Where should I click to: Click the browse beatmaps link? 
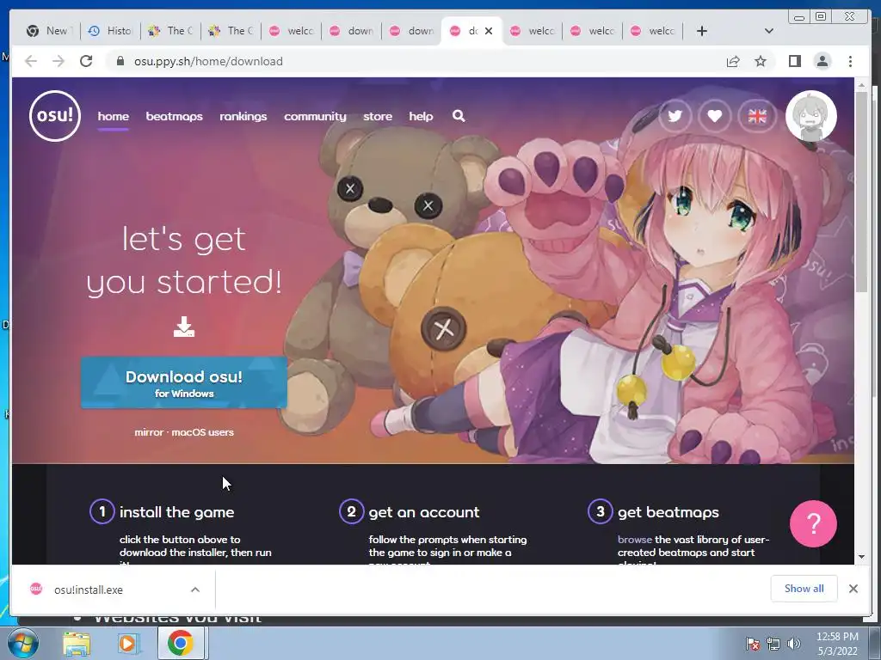(634, 540)
